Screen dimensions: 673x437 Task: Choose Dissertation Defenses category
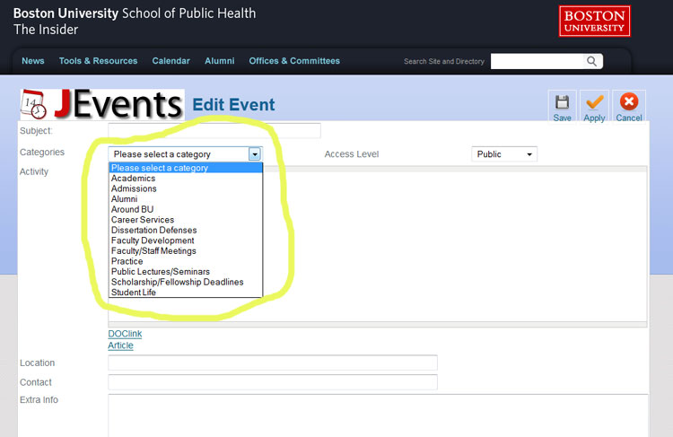coord(186,230)
